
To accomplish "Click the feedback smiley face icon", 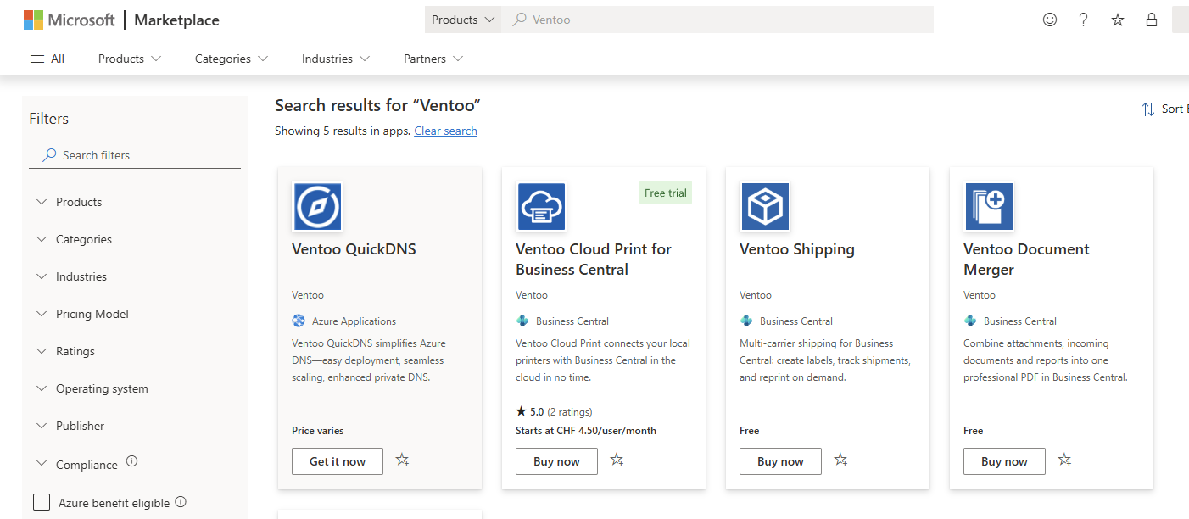I will [x=1050, y=20].
